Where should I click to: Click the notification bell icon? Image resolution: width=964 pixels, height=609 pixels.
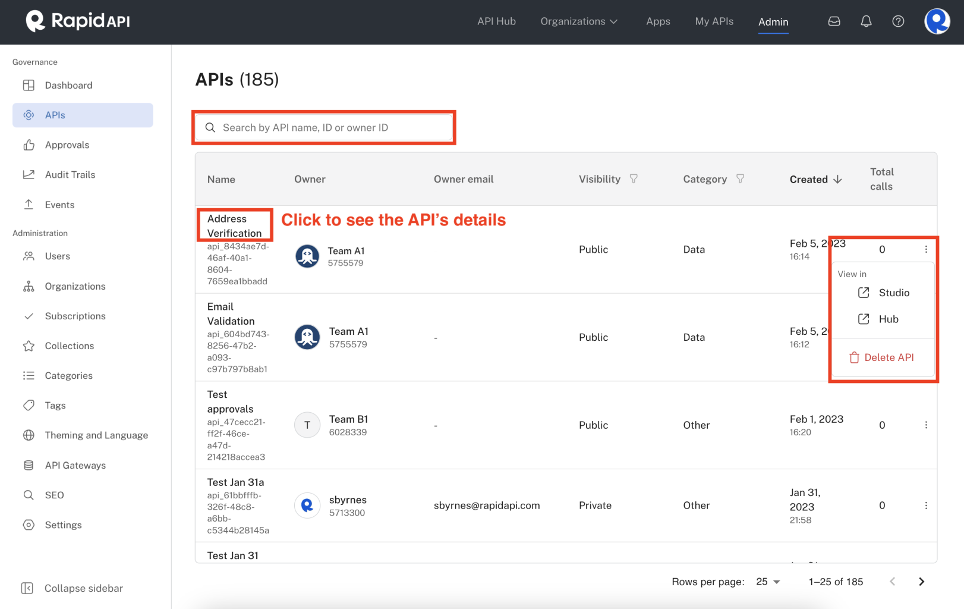[x=866, y=21]
